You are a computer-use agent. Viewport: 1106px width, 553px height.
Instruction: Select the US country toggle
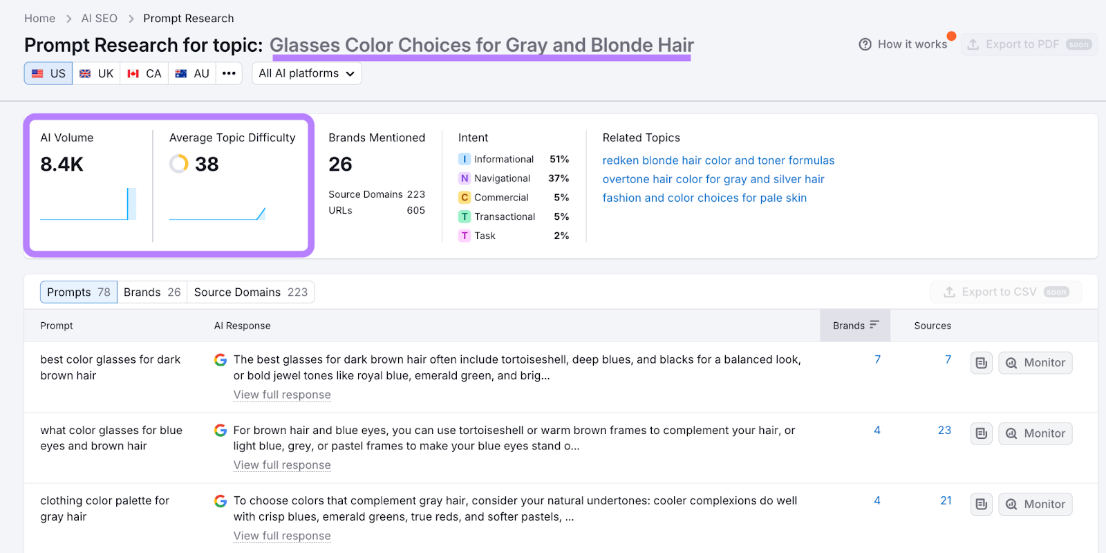tap(48, 73)
